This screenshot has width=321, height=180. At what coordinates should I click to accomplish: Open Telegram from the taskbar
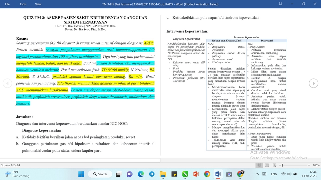tap(152, 174)
